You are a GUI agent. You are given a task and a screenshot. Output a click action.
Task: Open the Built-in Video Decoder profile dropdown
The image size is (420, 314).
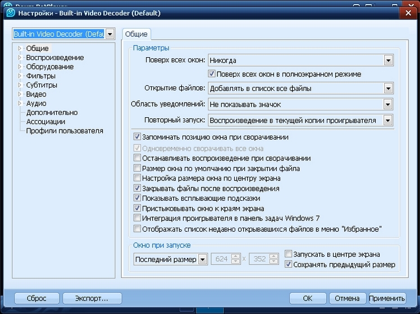(109, 34)
